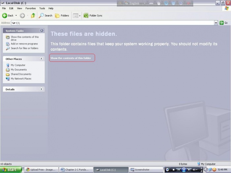Collapse the System Tasks panel

42,30
